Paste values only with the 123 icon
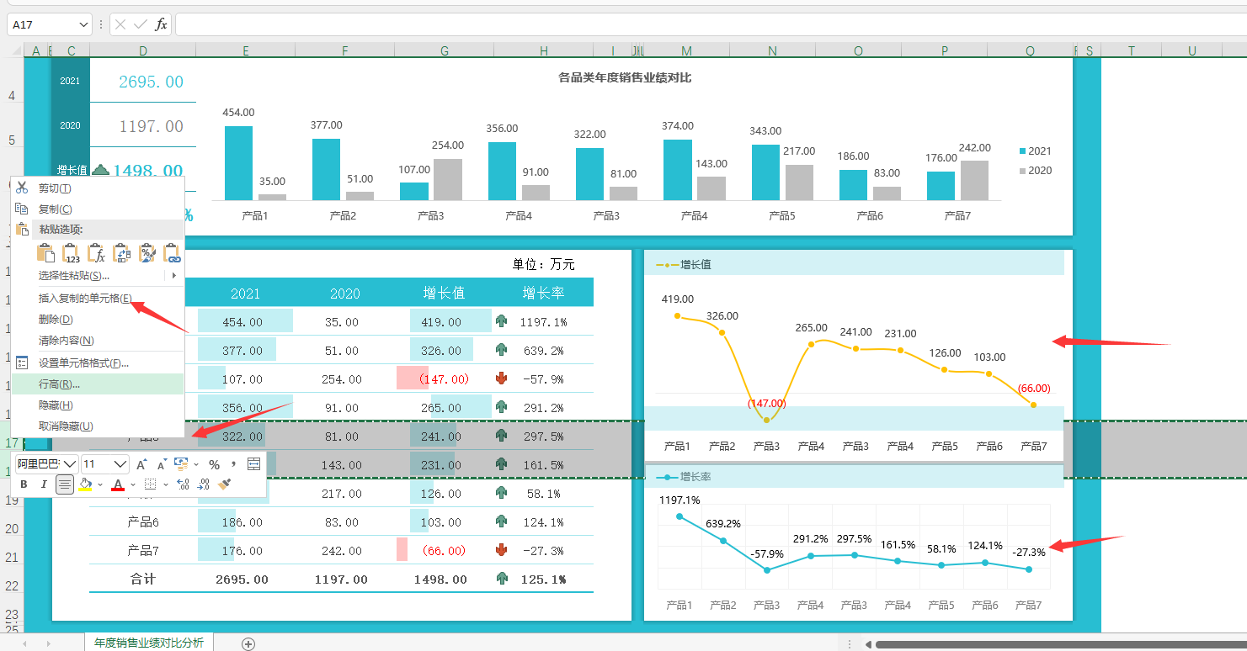1247x651 pixels. click(x=71, y=253)
